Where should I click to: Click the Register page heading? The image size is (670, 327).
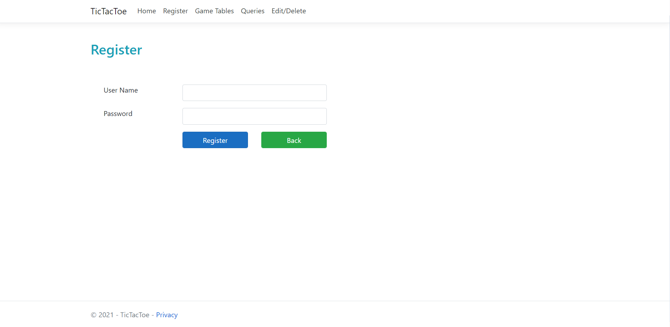(116, 50)
